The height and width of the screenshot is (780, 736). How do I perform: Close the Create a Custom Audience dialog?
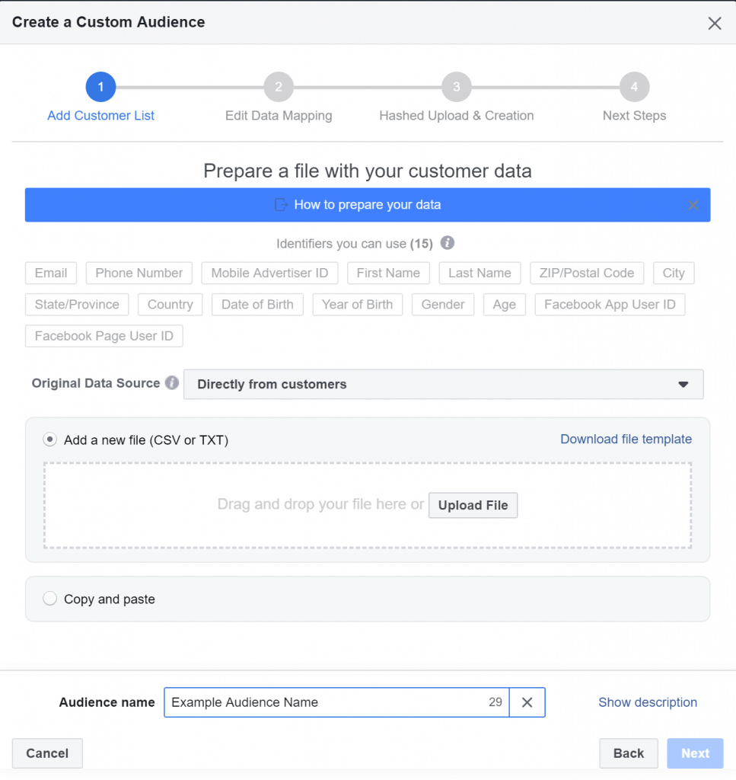[714, 23]
